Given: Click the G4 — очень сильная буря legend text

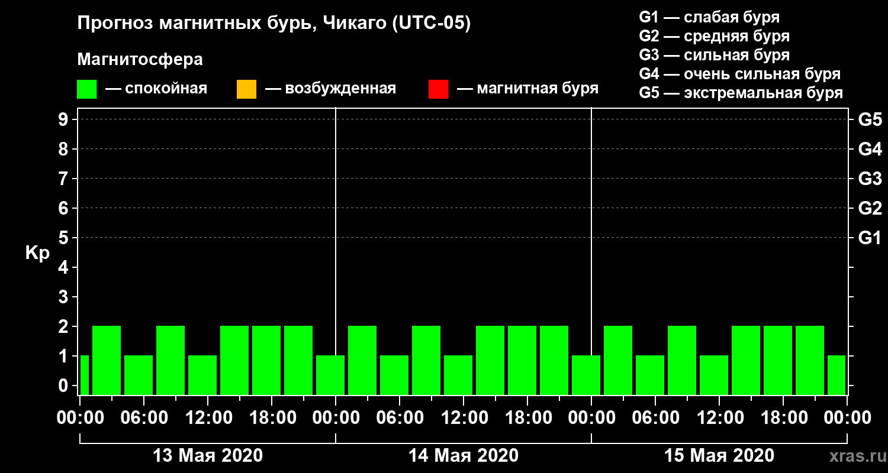Looking at the screenshot, I should pyautogui.click(x=740, y=74).
